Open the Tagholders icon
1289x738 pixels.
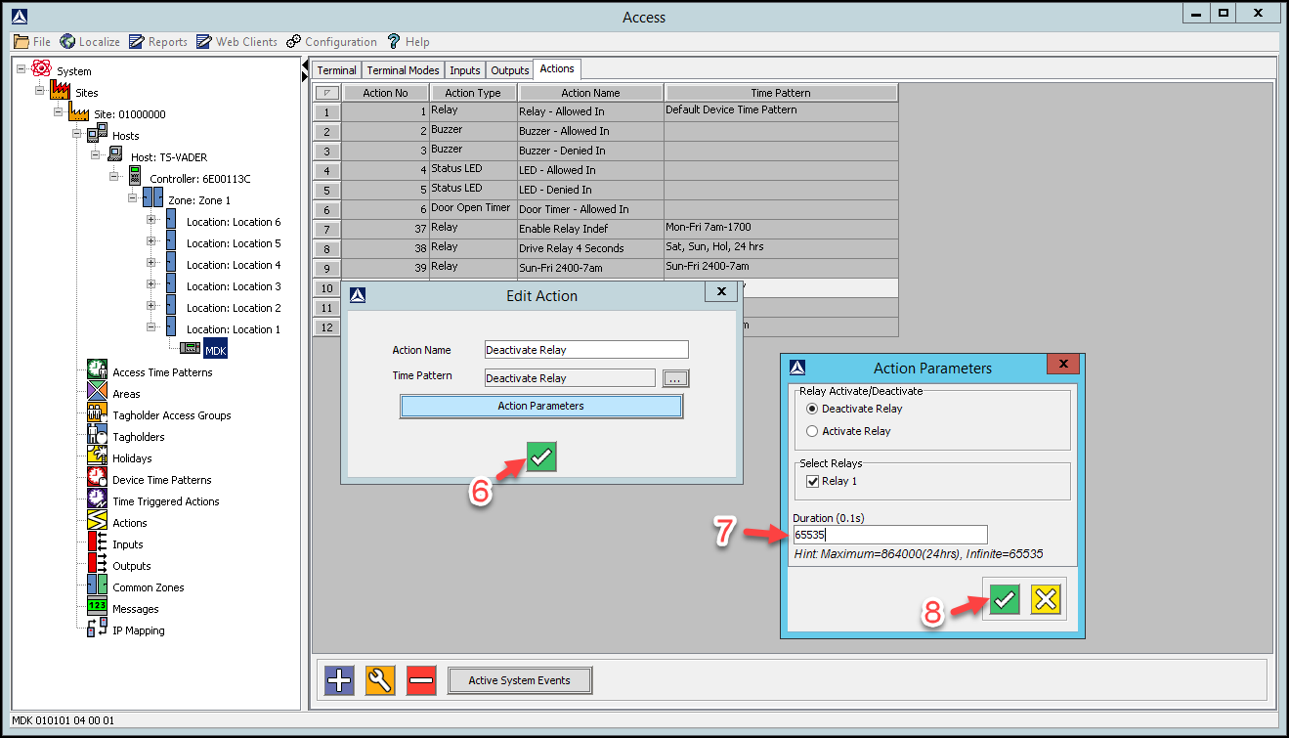click(x=97, y=435)
